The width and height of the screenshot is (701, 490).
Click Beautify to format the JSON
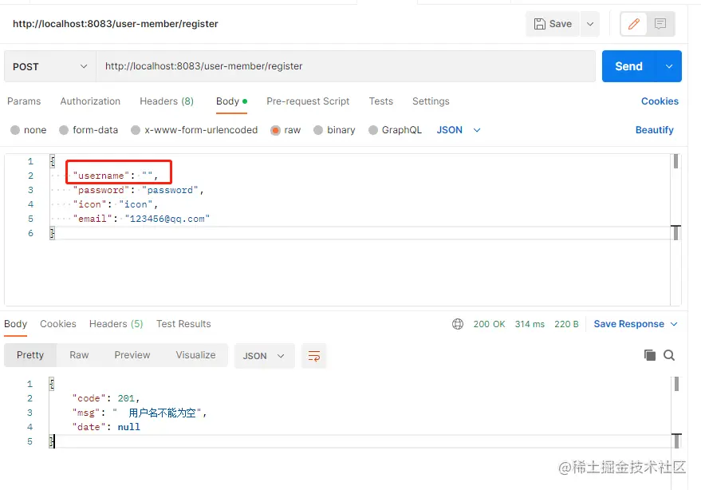pyautogui.click(x=654, y=130)
